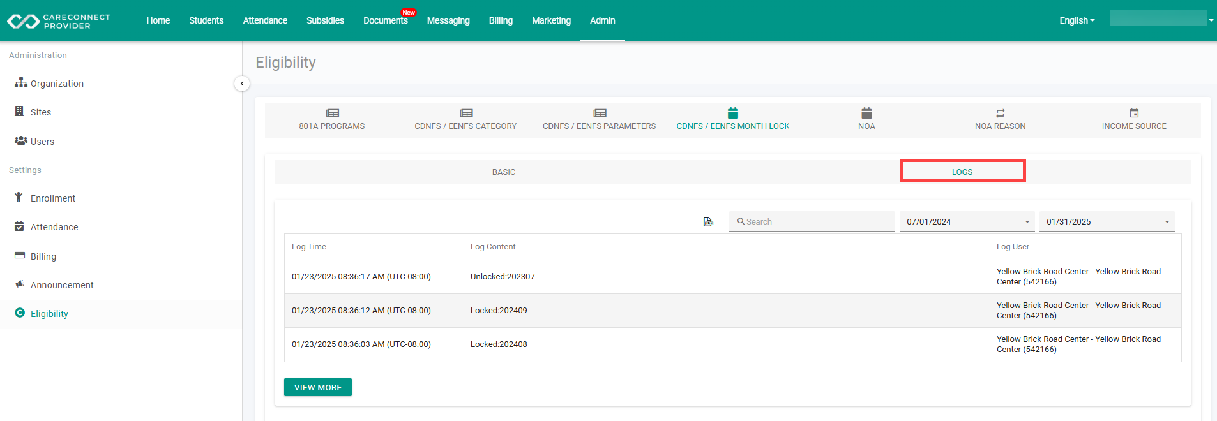Open the 07/01/2024 start date dropdown
The image size is (1217, 421).
[967, 221]
